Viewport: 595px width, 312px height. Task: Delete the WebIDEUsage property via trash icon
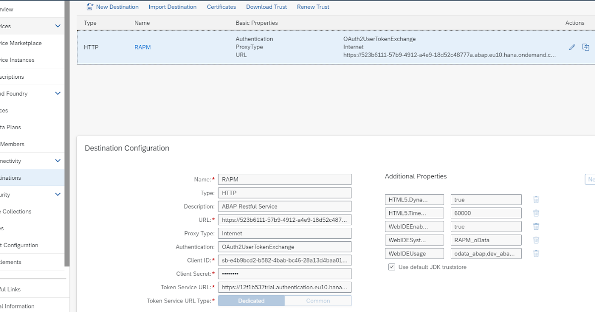(535, 253)
